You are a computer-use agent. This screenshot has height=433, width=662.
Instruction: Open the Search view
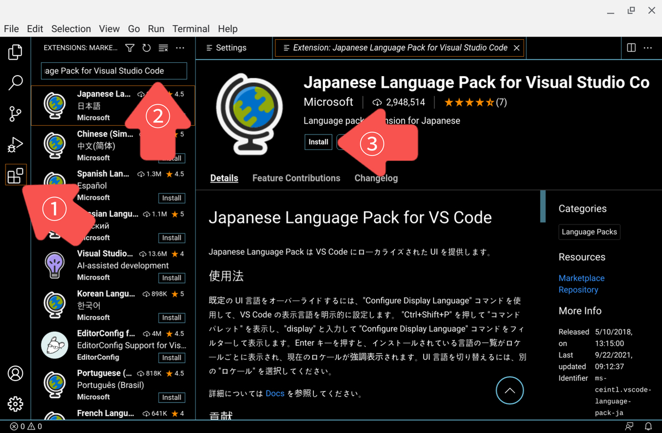(15, 82)
